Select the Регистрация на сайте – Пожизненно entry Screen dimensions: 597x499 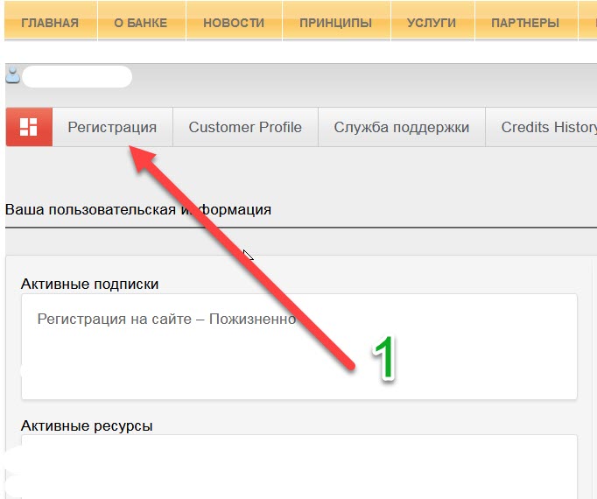tap(166, 319)
